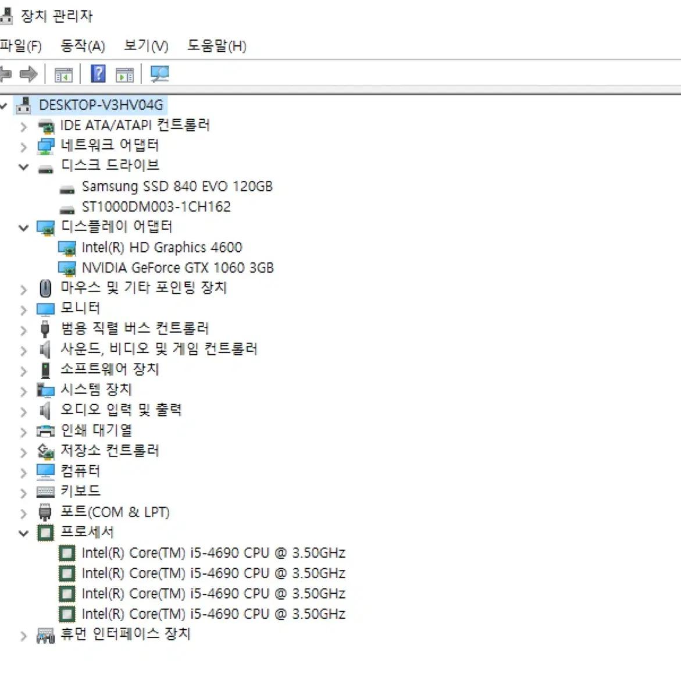Open the 도움말(H) menu
Viewport: 681px width, 681px height.
[217, 45]
